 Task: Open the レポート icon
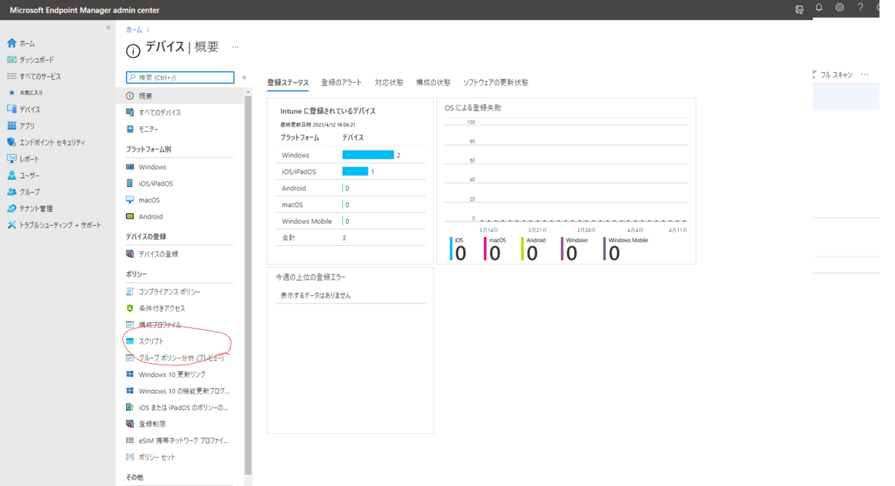click(x=11, y=159)
